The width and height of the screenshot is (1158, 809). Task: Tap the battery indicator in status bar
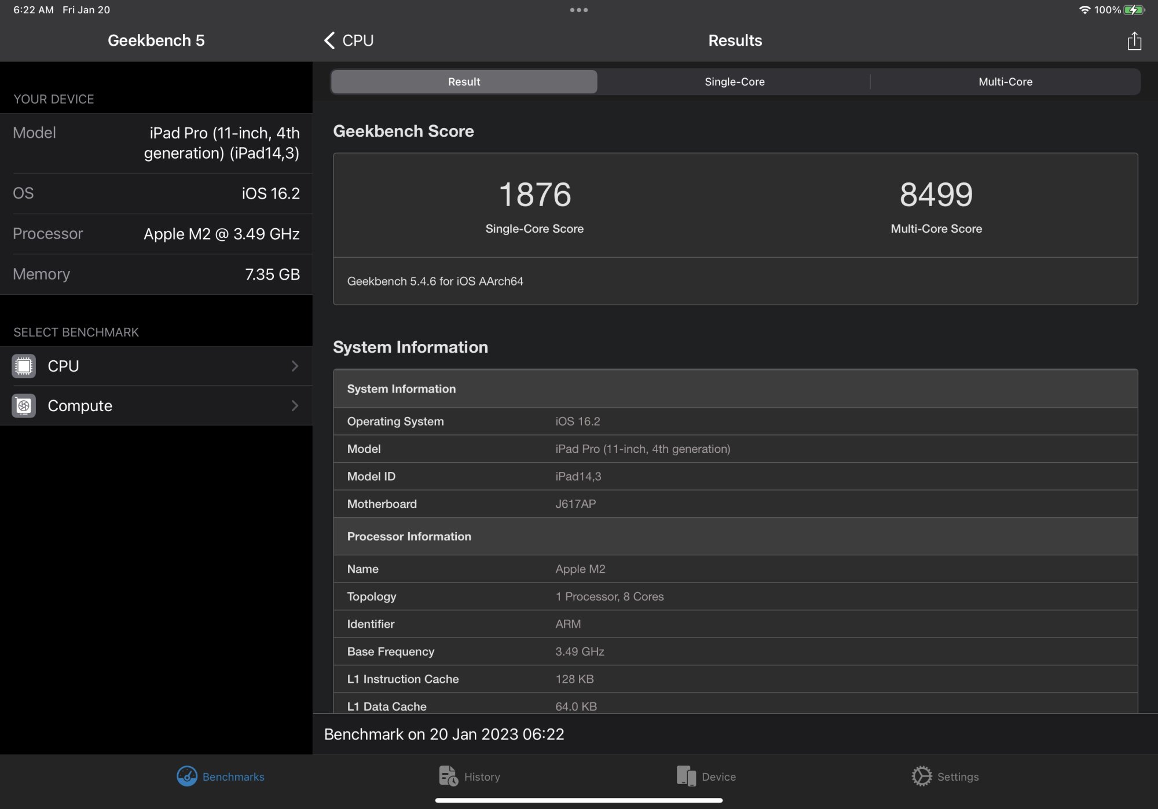[1134, 10]
